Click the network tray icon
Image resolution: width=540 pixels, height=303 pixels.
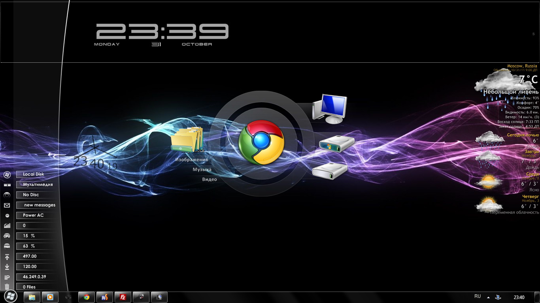[498, 297]
